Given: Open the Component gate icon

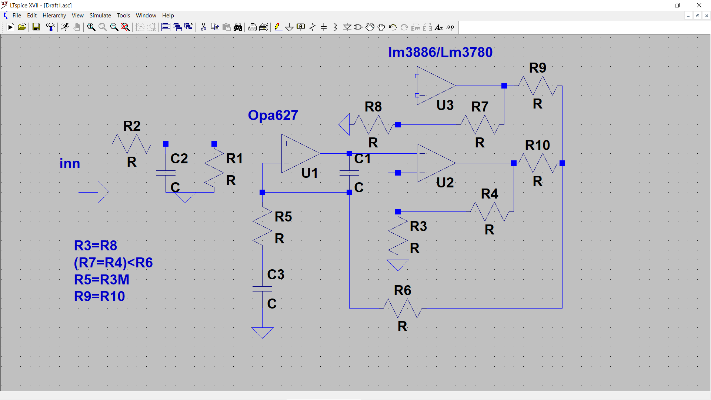Looking at the screenshot, I should 358,27.
